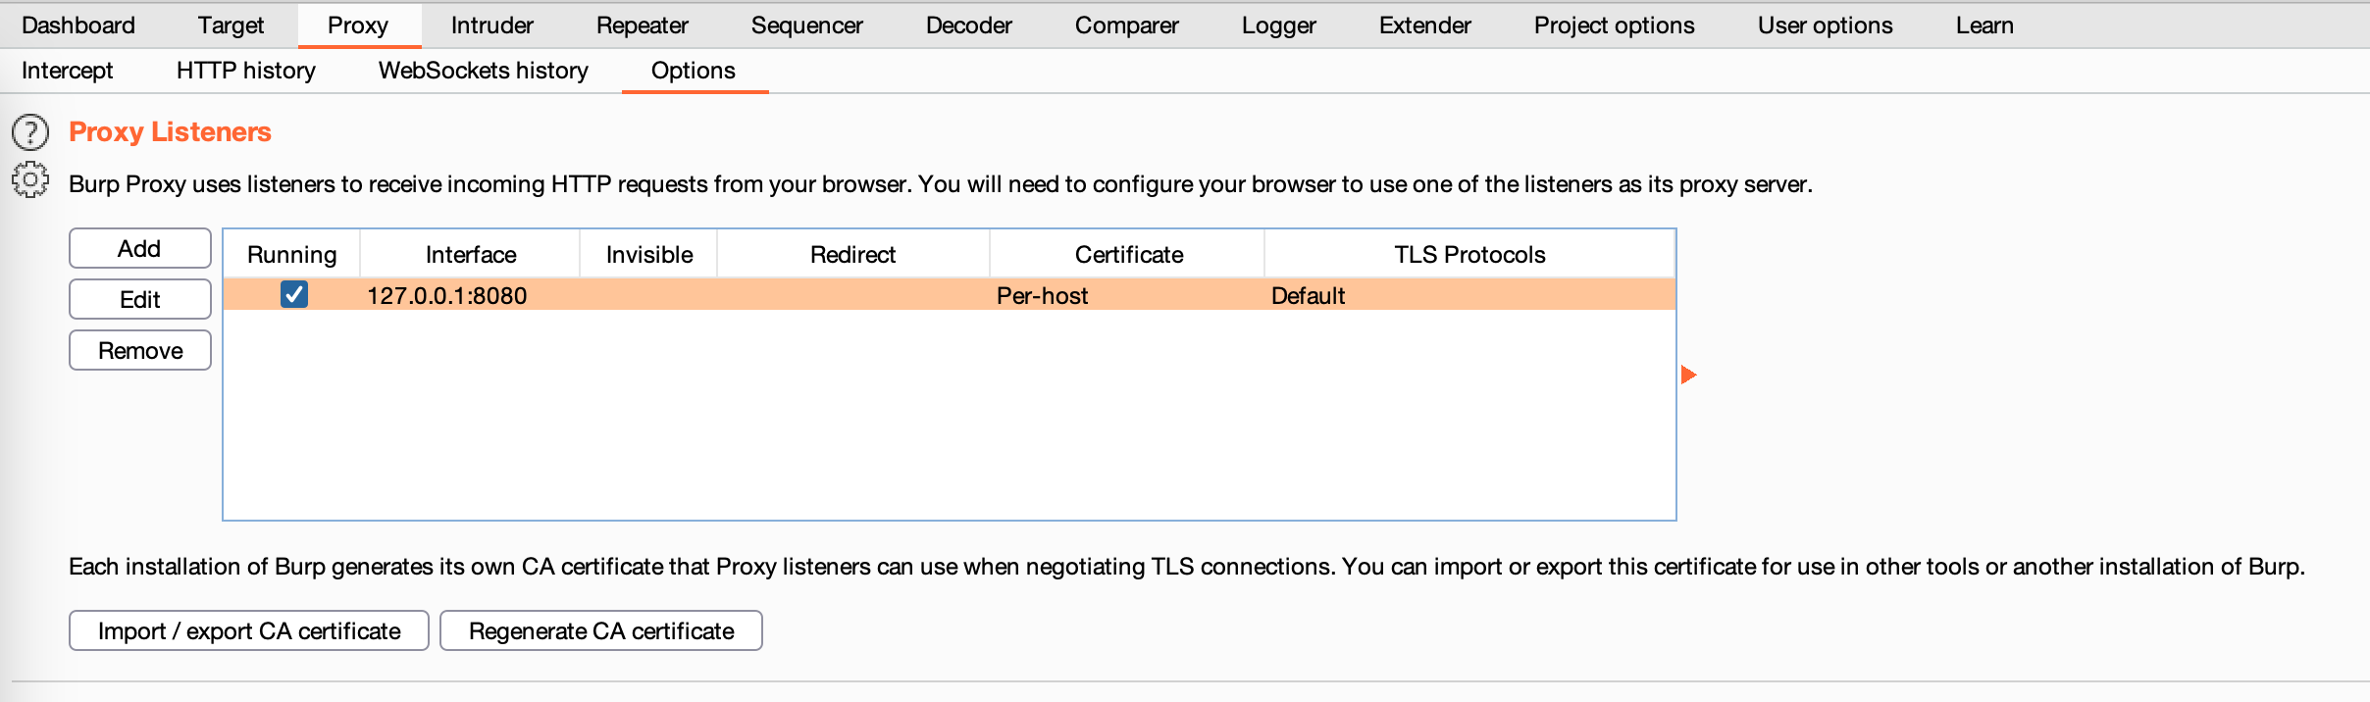The image size is (2370, 702).
Task: Open the Project options tab
Action: (1615, 25)
